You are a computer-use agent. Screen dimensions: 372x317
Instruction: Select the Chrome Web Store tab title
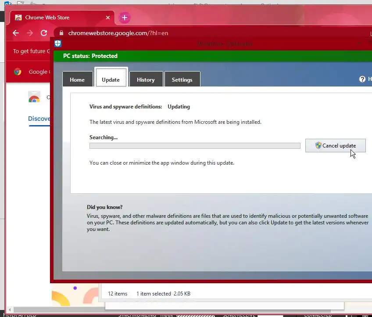[47, 18]
